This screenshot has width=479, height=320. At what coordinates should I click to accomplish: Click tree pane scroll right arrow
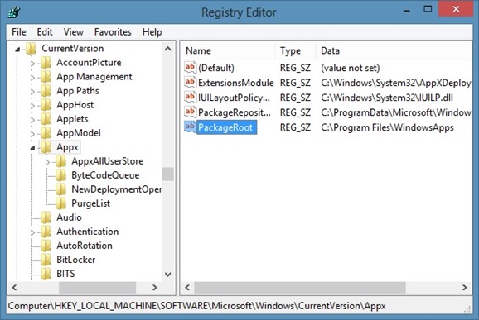[155, 288]
